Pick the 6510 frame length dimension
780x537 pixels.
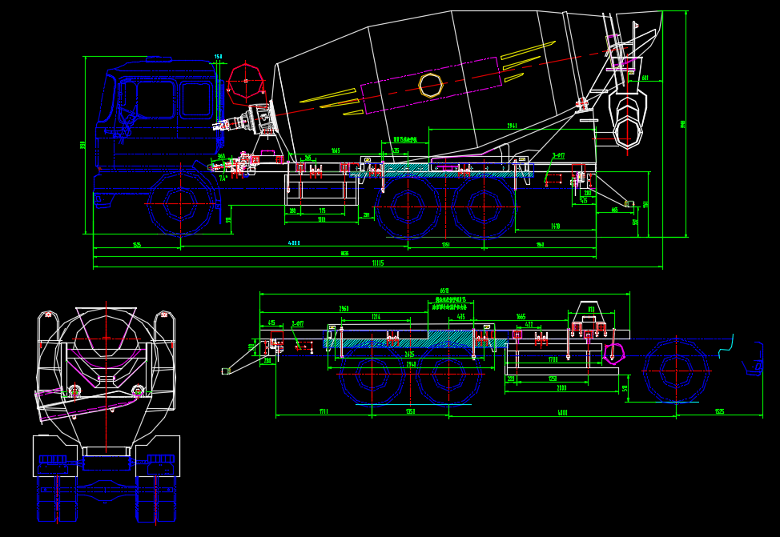click(444, 291)
